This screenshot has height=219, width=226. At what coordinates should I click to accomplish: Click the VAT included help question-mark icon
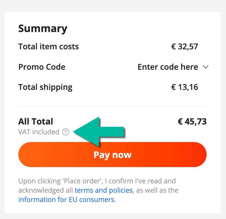point(66,132)
